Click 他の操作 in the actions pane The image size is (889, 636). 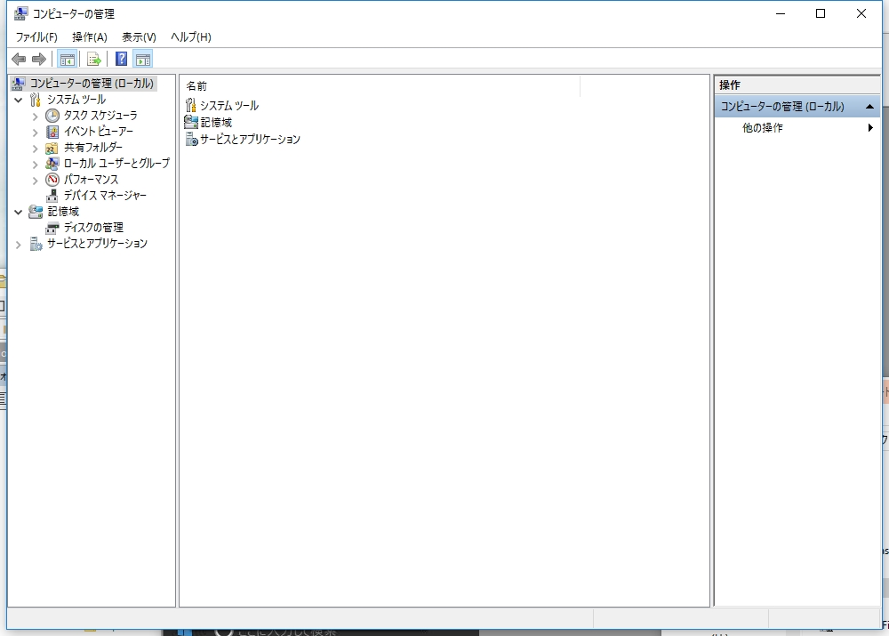pos(763,128)
